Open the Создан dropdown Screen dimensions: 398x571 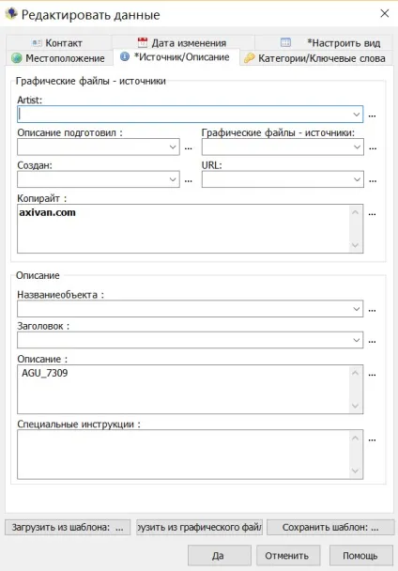[x=173, y=179]
